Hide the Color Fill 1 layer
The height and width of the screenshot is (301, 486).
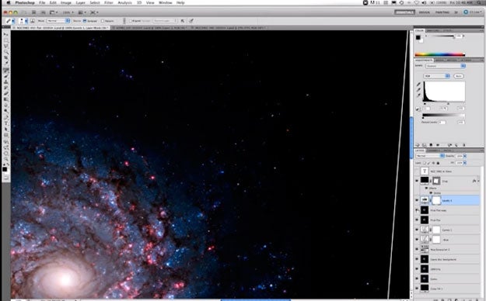pyautogui.click(x=417, y=289)
